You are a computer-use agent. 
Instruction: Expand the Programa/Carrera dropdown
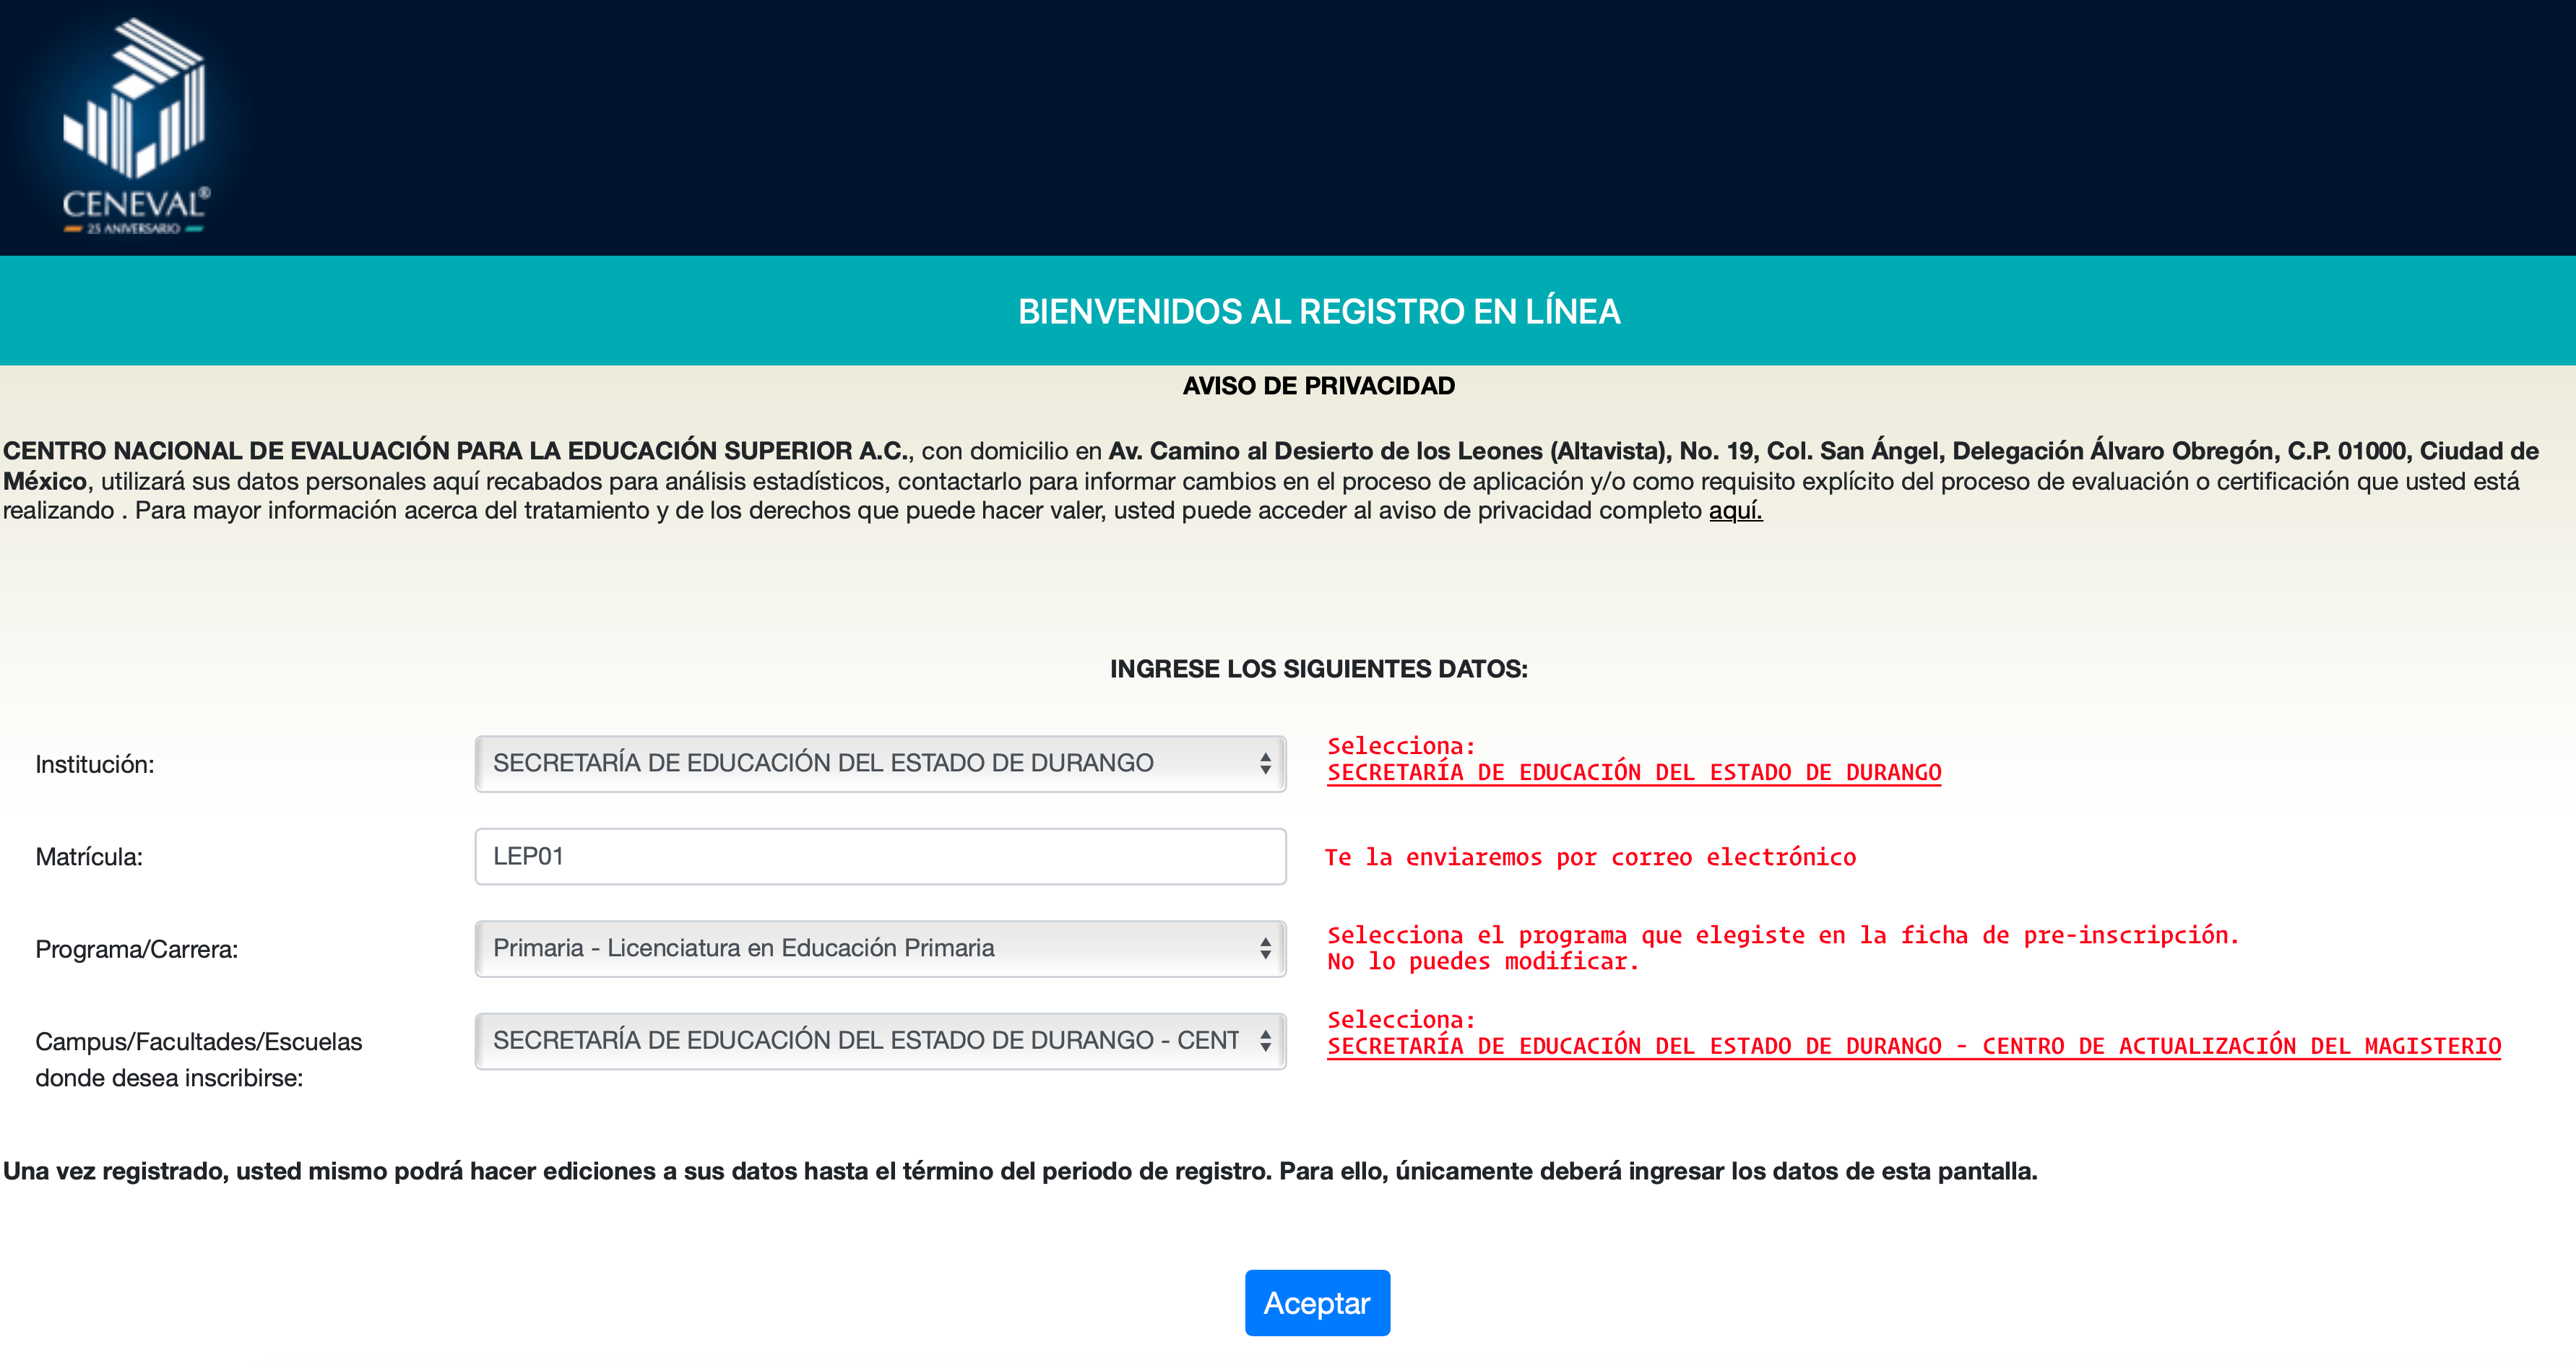click(880, 949)
